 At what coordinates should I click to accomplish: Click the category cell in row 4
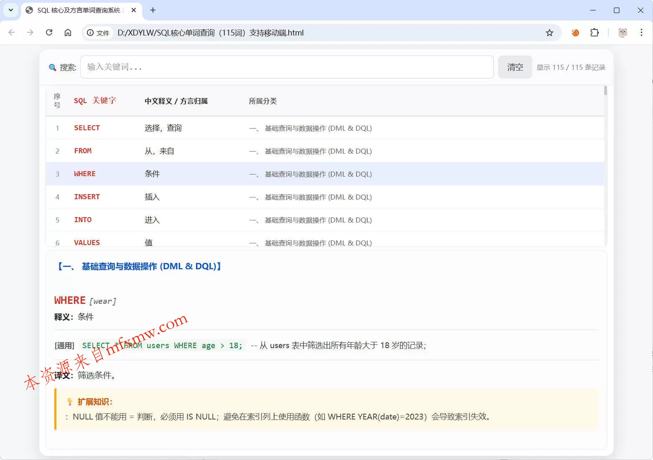[310, 197]
